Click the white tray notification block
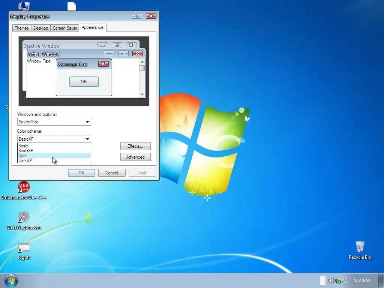Screen dimensions: 384x288 tap(322, 280)
